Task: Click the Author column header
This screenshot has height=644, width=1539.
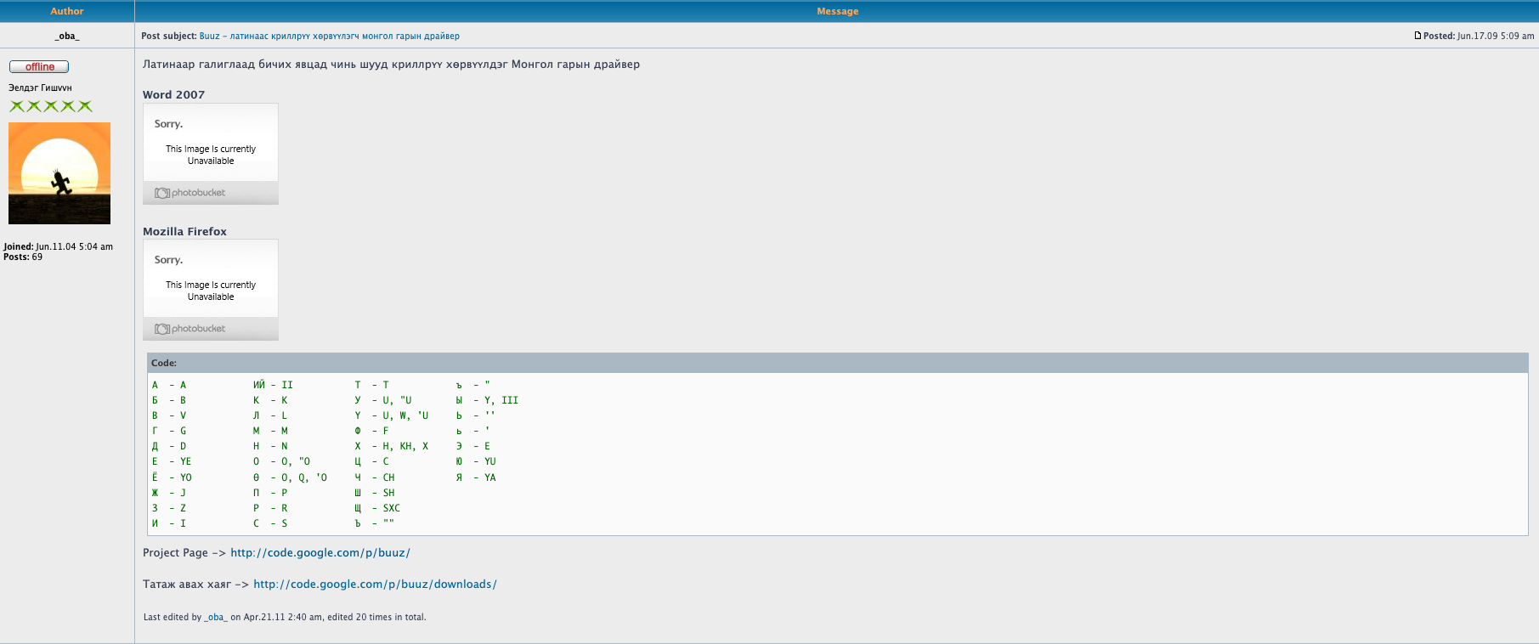Action: coord(67,11)
